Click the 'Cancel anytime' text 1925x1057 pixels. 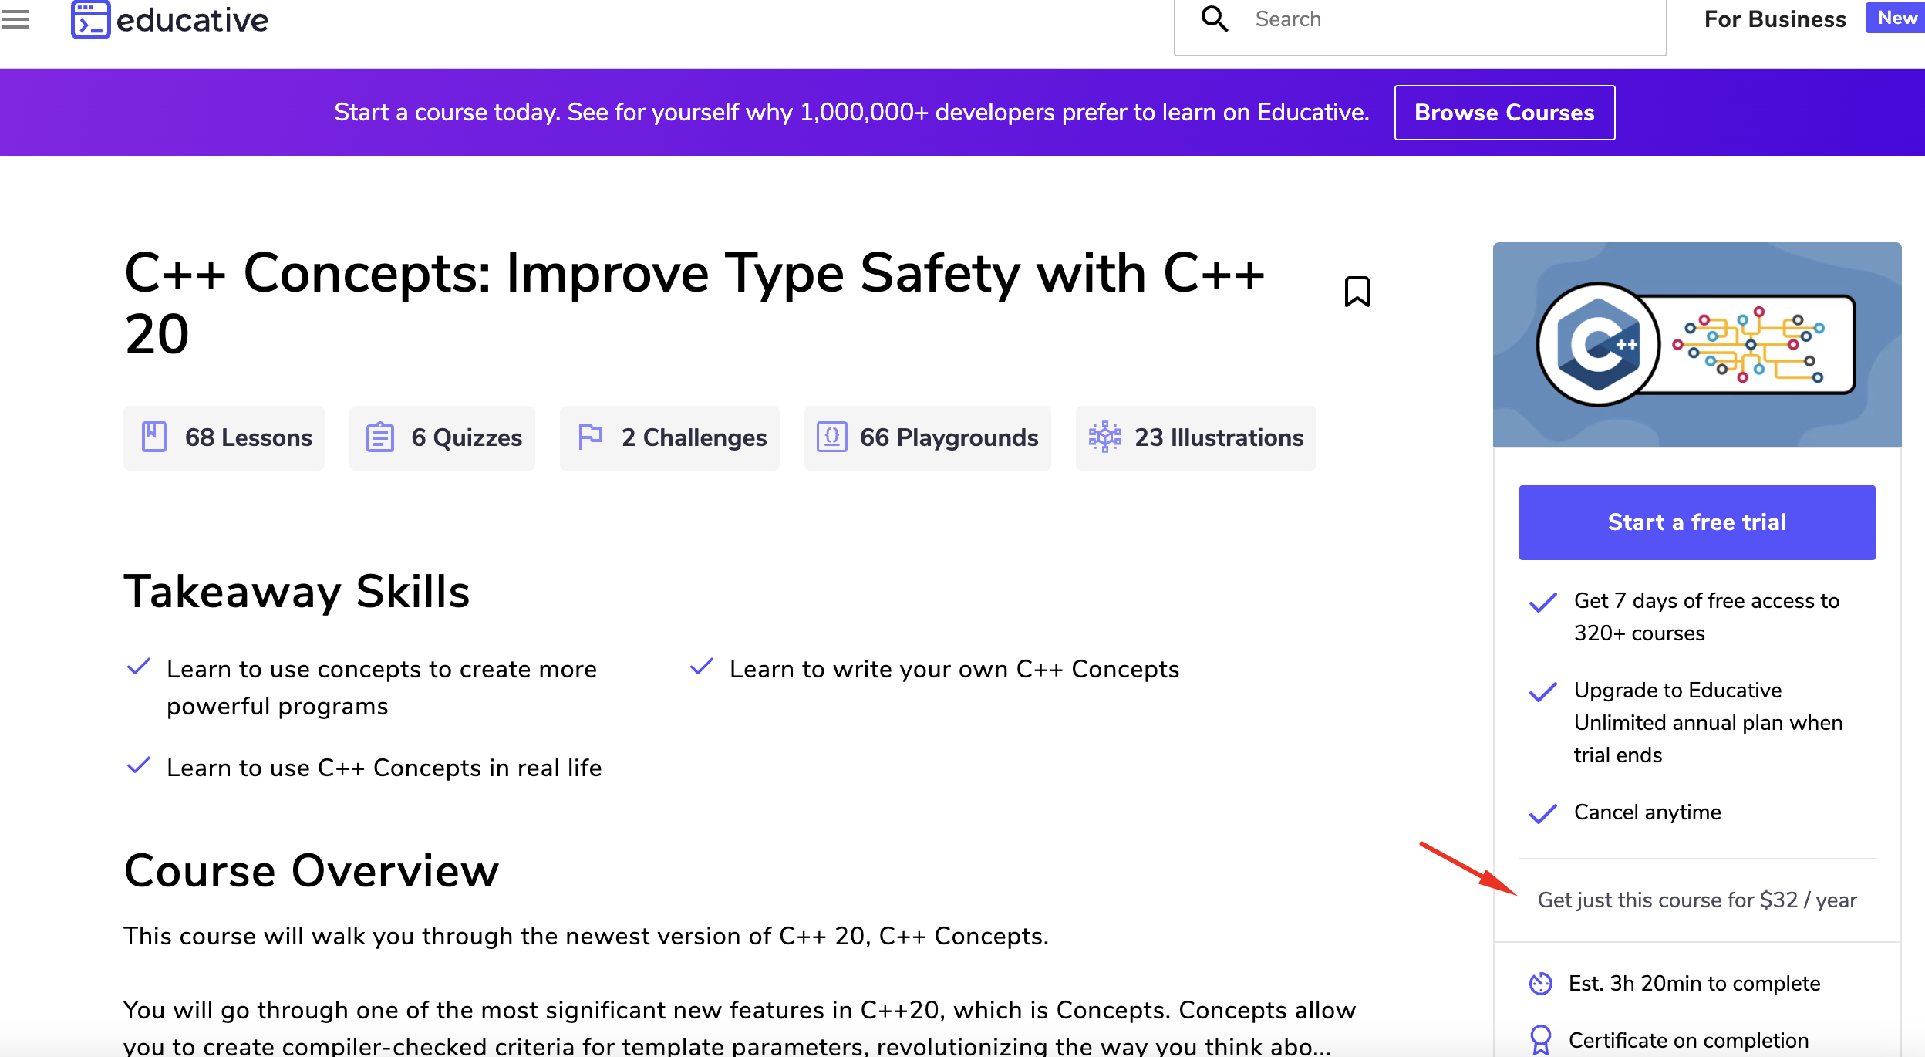(1647, 812)
